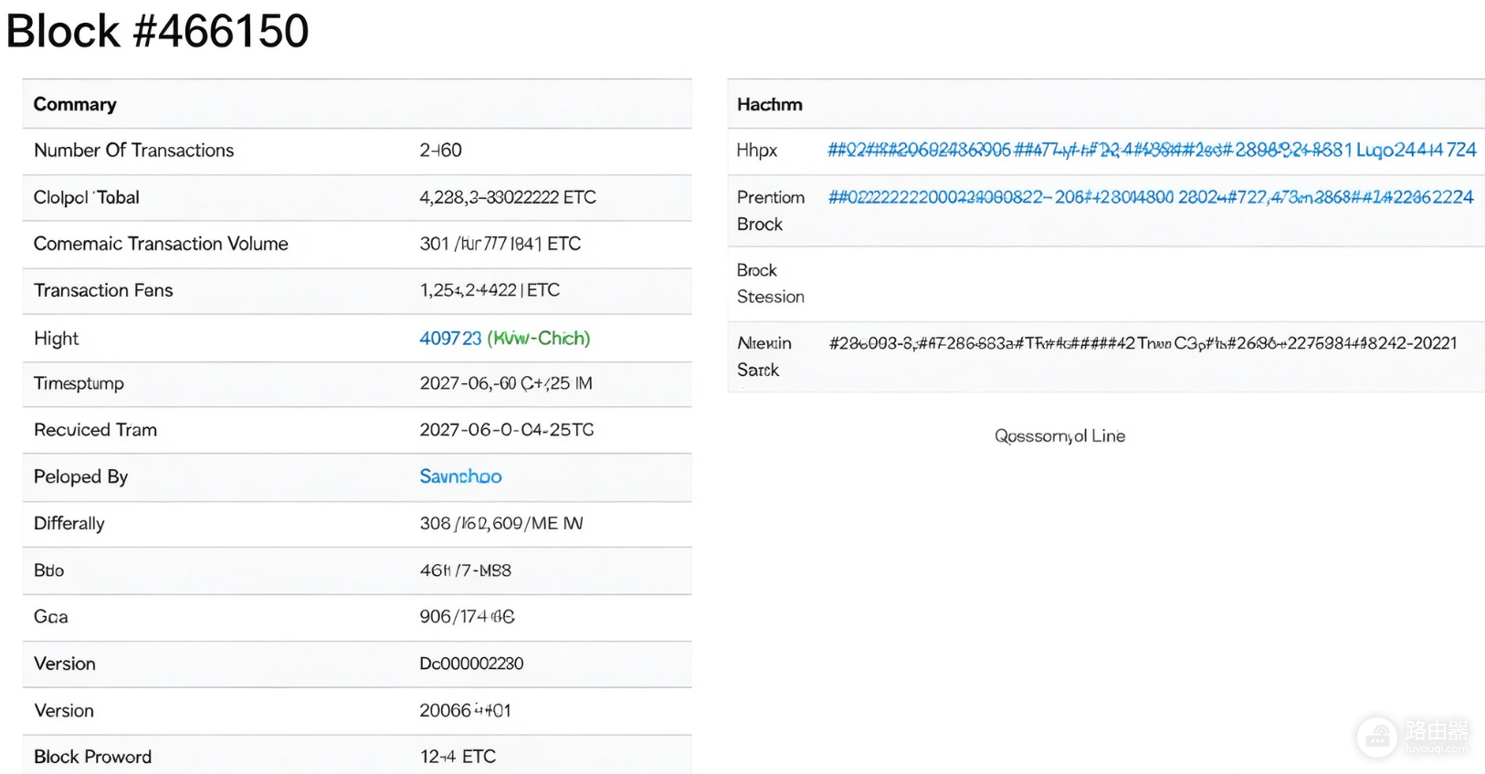Viewport: 1485px width, 774px height.
Task: Click the "Transaction Fans" label
Action: click(103, 290)
